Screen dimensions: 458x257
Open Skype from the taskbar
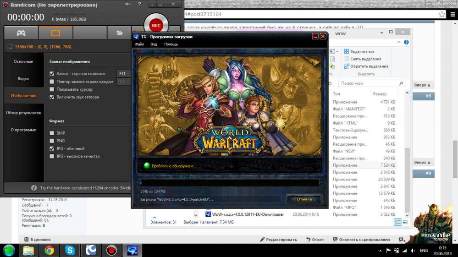pyautogui.click(x=70, y=250)
